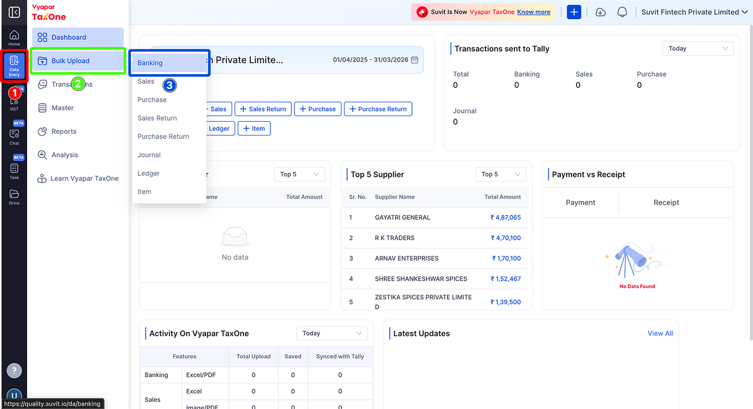Open the date range calendar icon
The width and height of the screenshot is (753, 409).
point(415,60)
